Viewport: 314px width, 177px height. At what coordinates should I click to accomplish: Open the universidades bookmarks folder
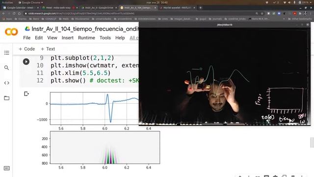(102, 19)
